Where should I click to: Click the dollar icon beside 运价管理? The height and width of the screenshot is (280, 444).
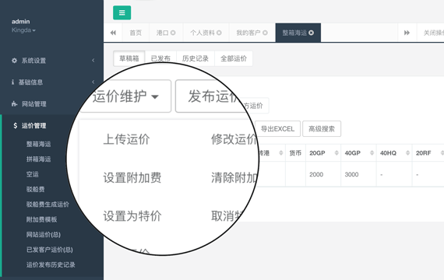pos(16,125)
